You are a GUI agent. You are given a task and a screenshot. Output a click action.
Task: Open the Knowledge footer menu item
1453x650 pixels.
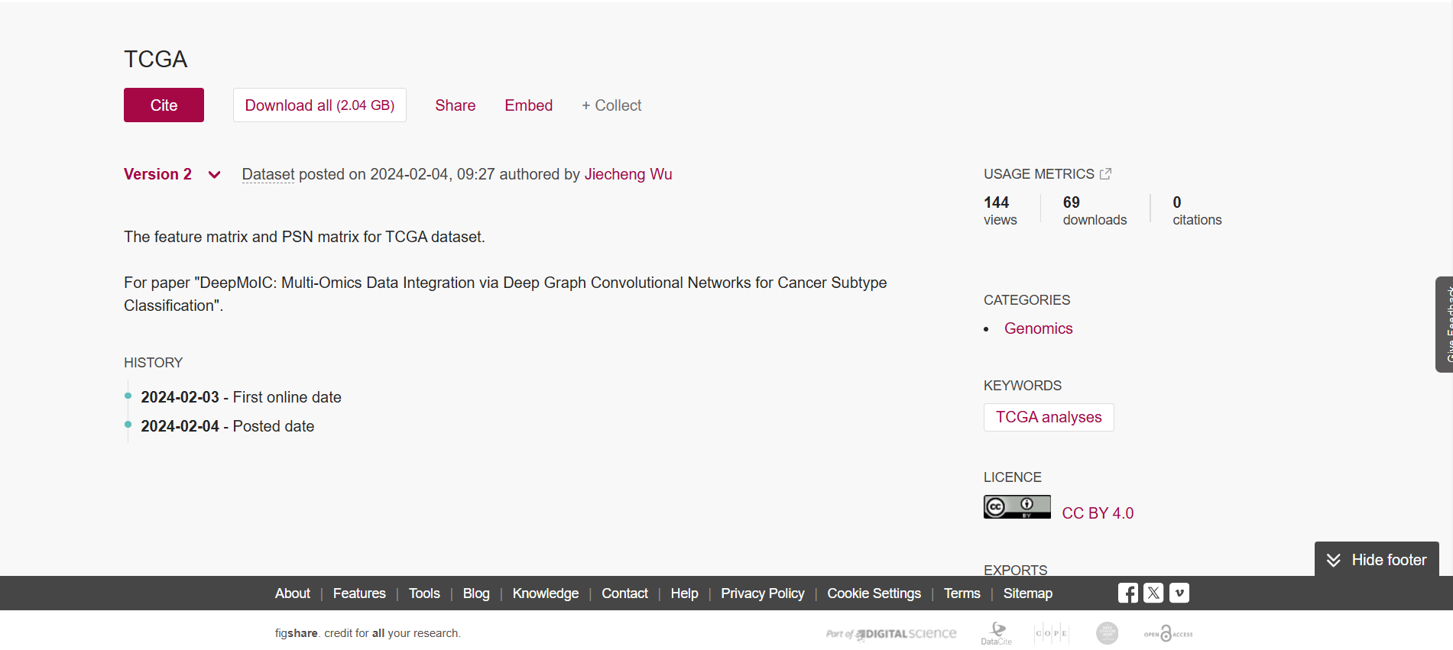545,593
